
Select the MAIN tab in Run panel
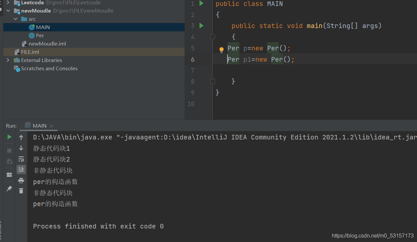[39, 126]
